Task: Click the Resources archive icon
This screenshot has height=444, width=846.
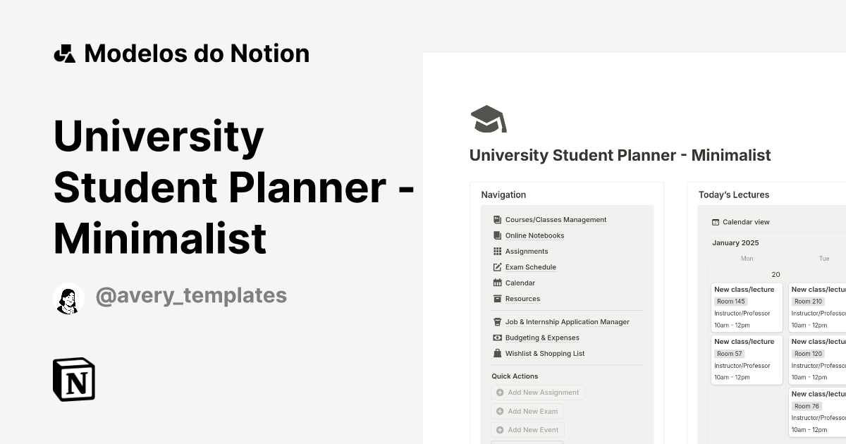Action: click(496, 298)
